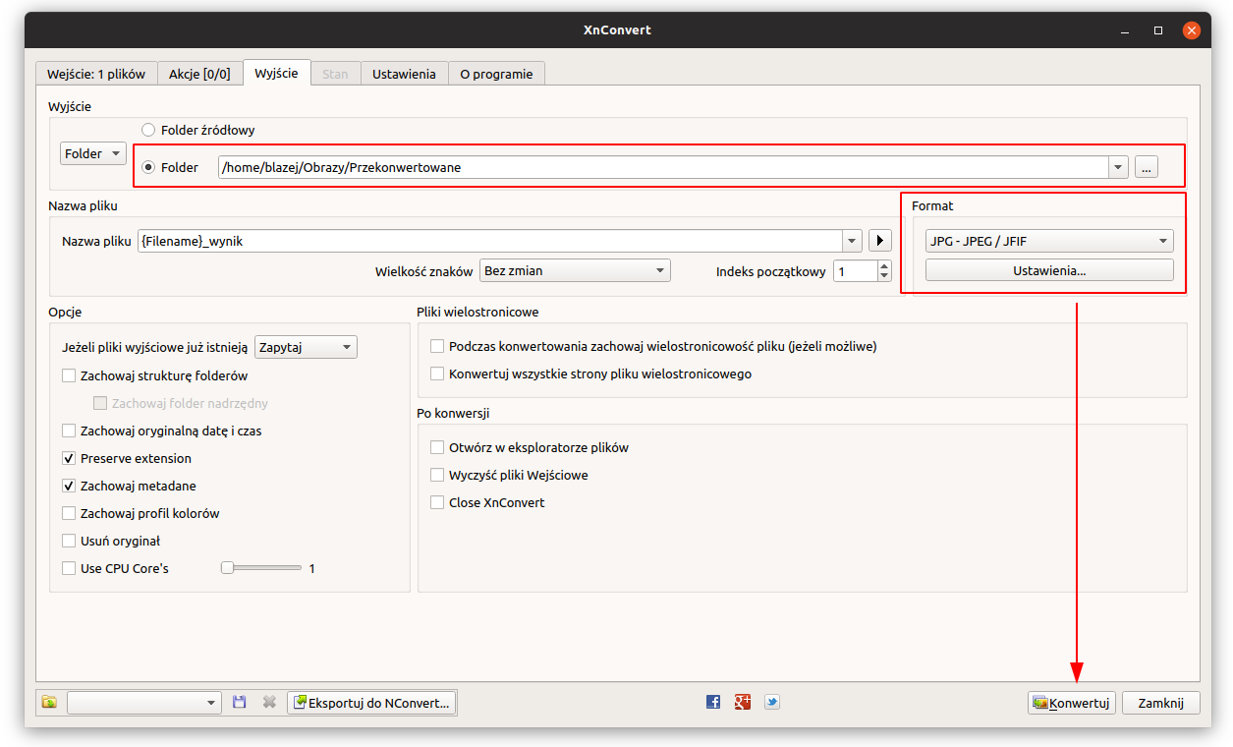The image size is (1233, 747).
Task: Enable Otwórz w eksploratorze plików
Action: [437, 447]
